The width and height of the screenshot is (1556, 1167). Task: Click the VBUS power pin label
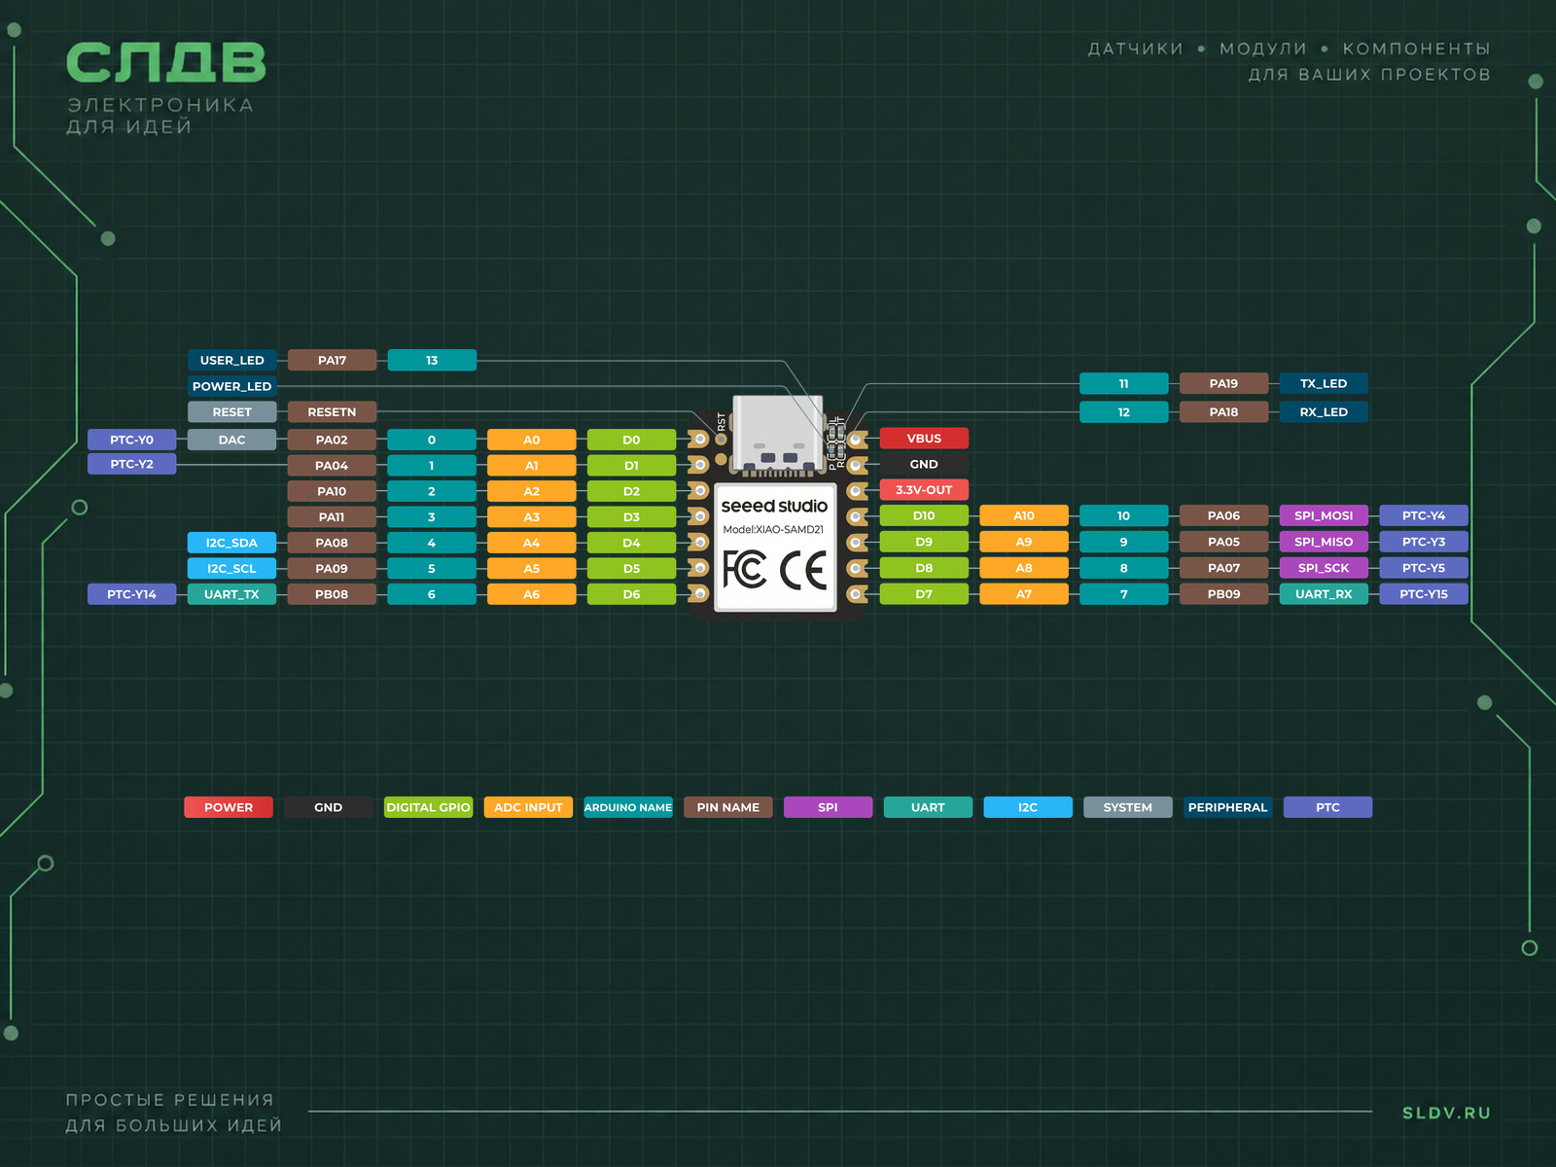[924, 439]
